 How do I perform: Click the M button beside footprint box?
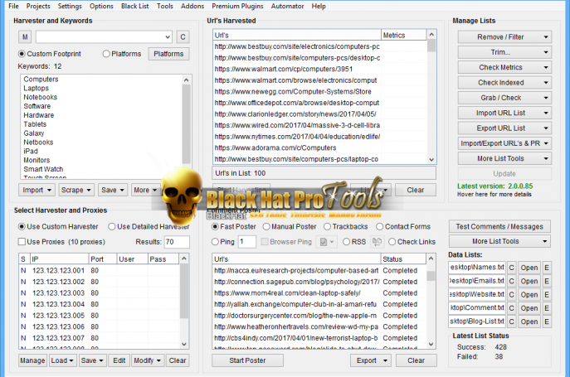click(x=25, y=36)
